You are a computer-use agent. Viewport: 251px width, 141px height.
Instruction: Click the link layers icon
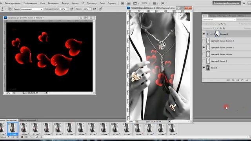click(228, 80)
